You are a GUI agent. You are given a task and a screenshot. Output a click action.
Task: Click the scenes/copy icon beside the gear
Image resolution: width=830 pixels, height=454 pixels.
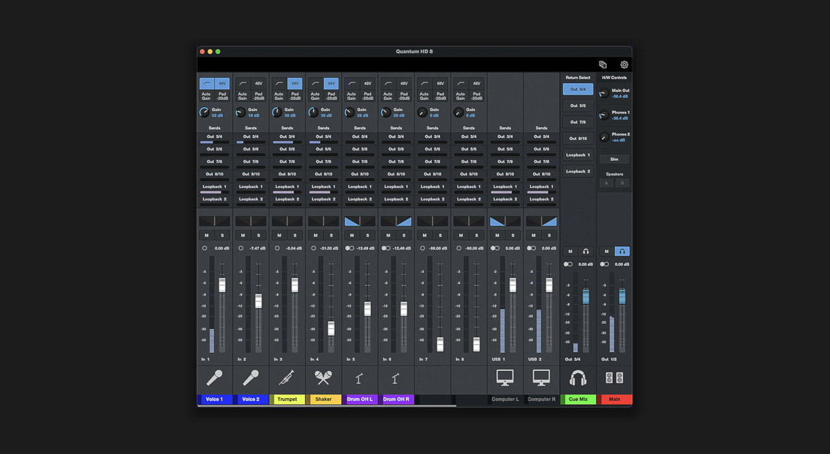pos(602,65)
